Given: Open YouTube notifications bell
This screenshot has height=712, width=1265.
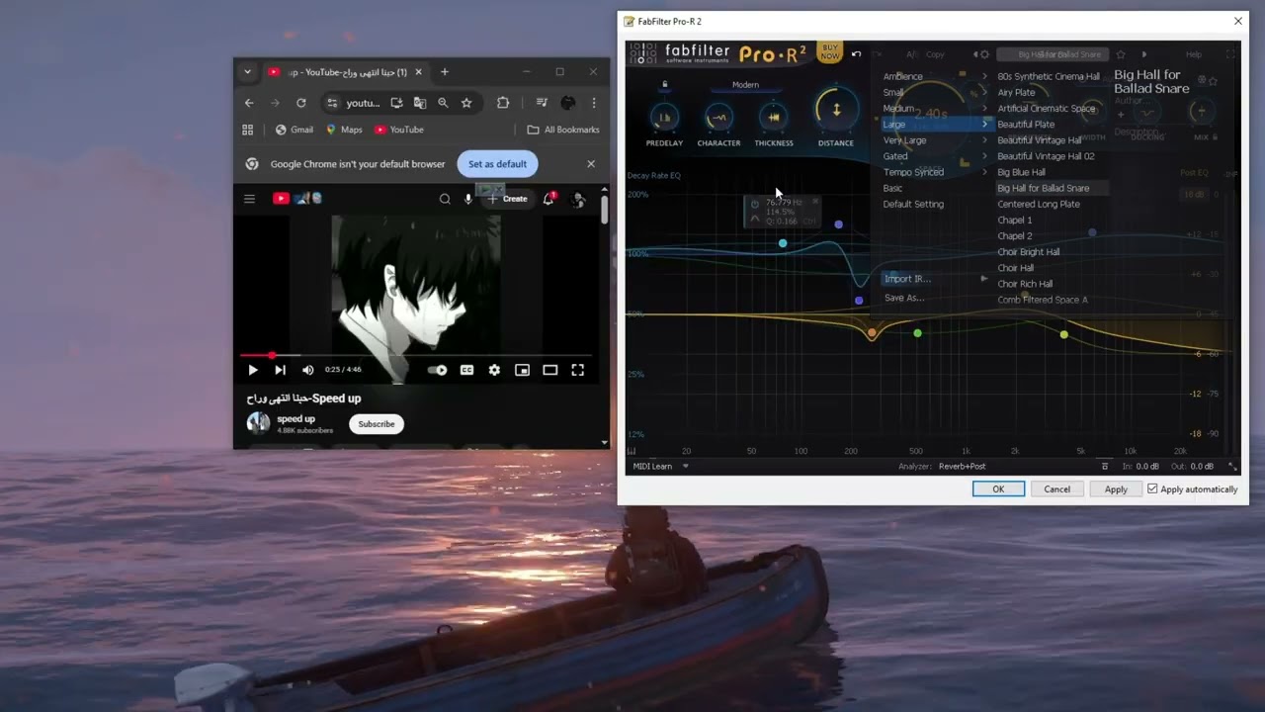Looking at the screenshot, I should (x=549, y=199).
